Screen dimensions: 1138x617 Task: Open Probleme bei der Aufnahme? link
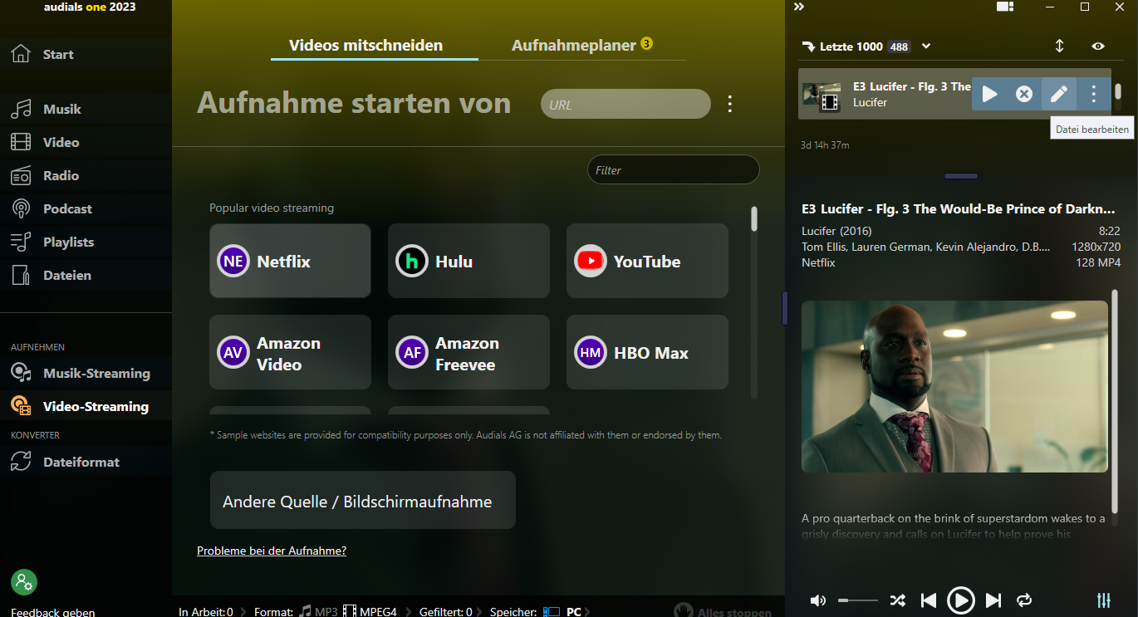272,551
